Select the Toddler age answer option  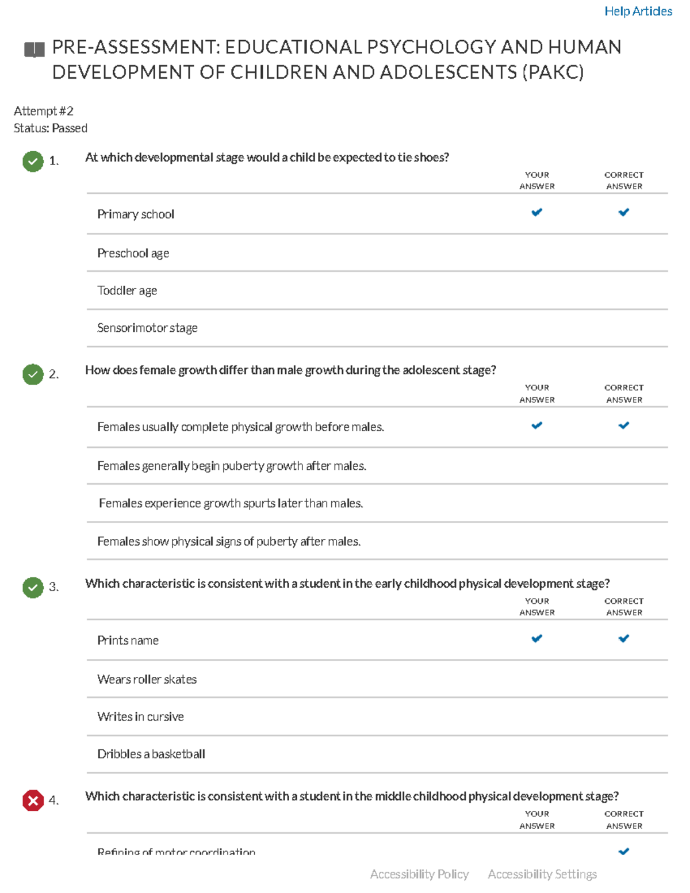[x=127, y=290]
